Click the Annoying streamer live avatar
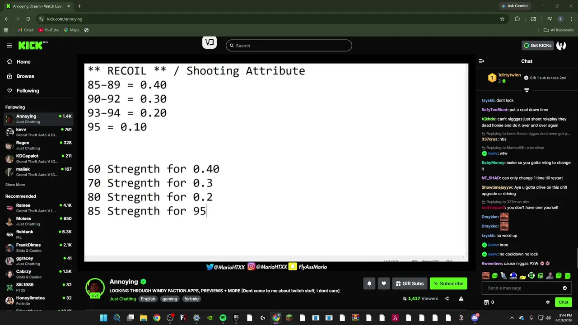Viewport: 578px width, 325px height. point(95,288)
